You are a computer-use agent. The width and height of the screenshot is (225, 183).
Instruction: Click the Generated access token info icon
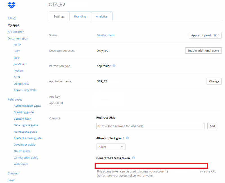point(133,158)
